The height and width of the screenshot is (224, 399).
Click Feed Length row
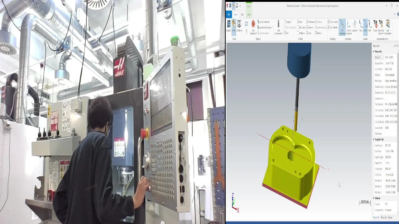click(386, 145)
